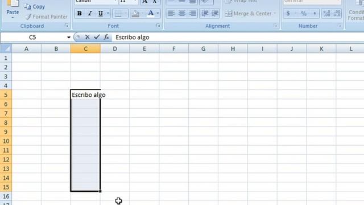Viewport: 364px width, 205px height.
Task: Increase the cell indent
Action: [x=215, y=14]
